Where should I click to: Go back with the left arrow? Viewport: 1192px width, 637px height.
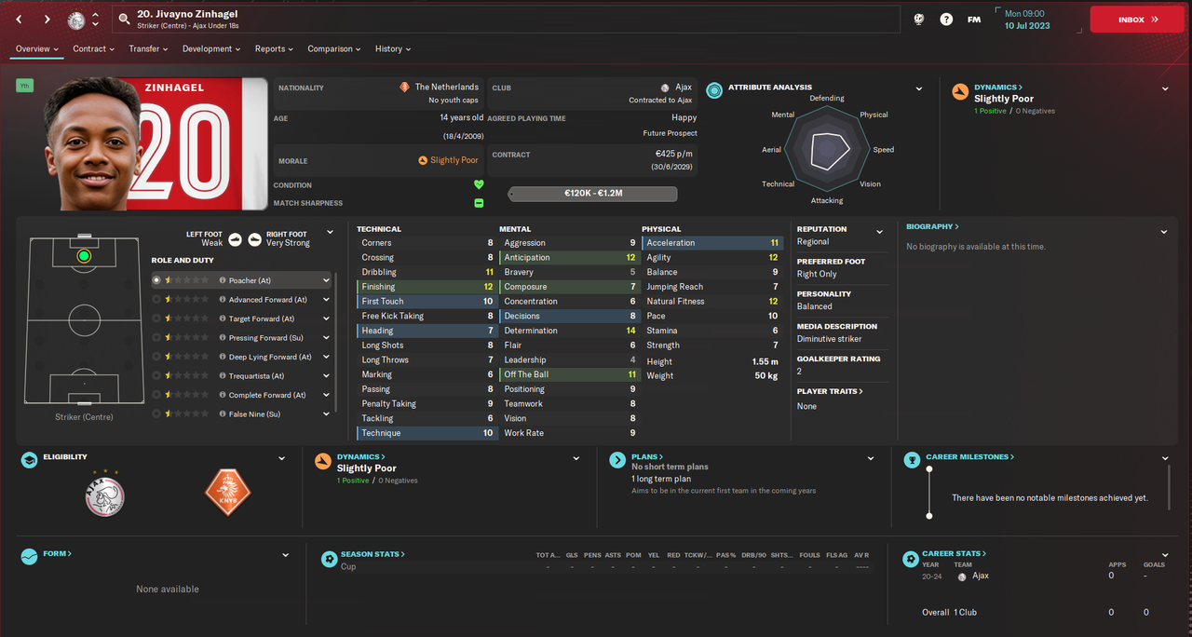19,19
